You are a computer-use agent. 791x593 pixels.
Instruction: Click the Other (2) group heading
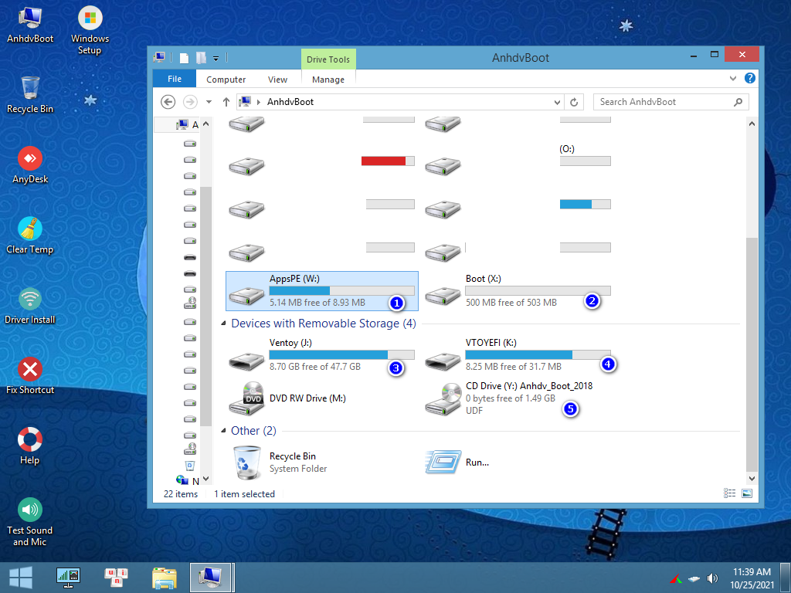[253, 430]
